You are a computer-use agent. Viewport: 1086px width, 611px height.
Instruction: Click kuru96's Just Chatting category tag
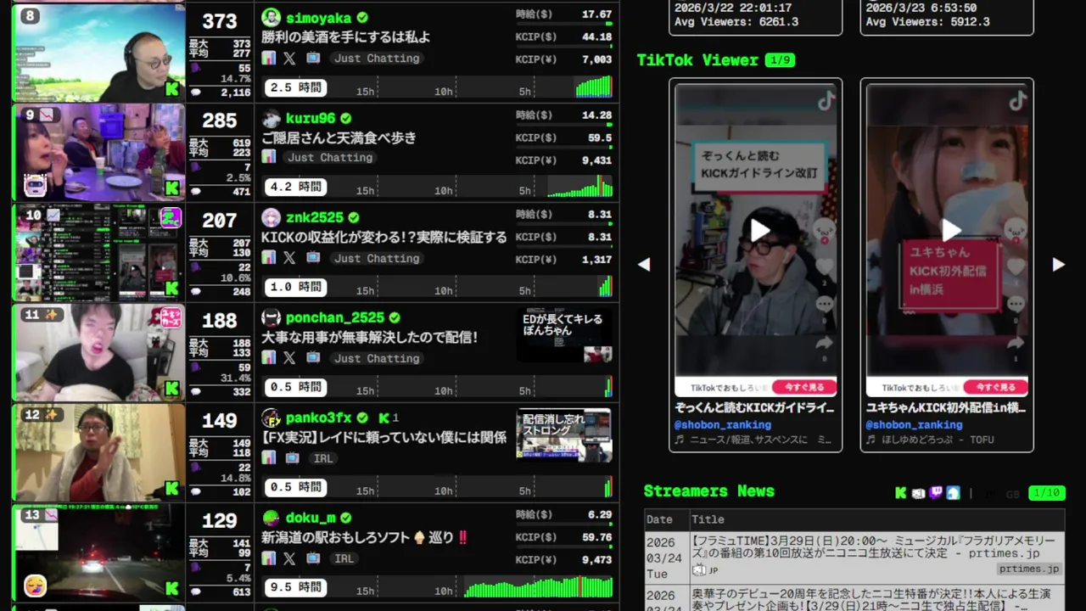pos(330,157)
